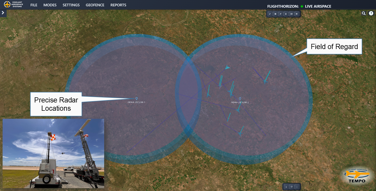Viewport: 376px width, 191px height.
Task: Expand the left side panel chevron
Action: [3, 13]
